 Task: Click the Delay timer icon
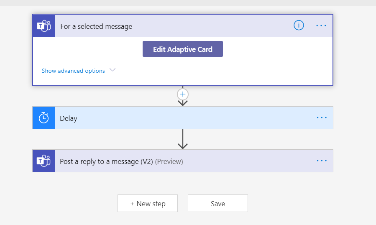click(x=44, y=118)
